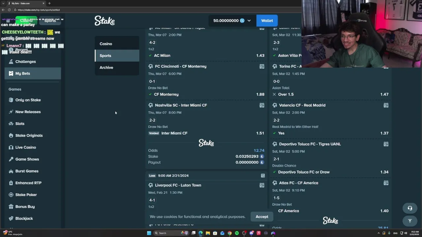Screen dimensions: 422x237
Task: Click the 12.74 odds value
Action: tap(259, 150)
